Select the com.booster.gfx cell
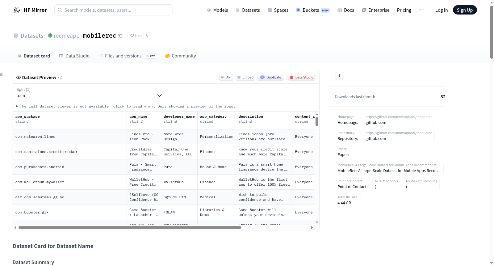The image size is (494, 266). coord(70,213)
